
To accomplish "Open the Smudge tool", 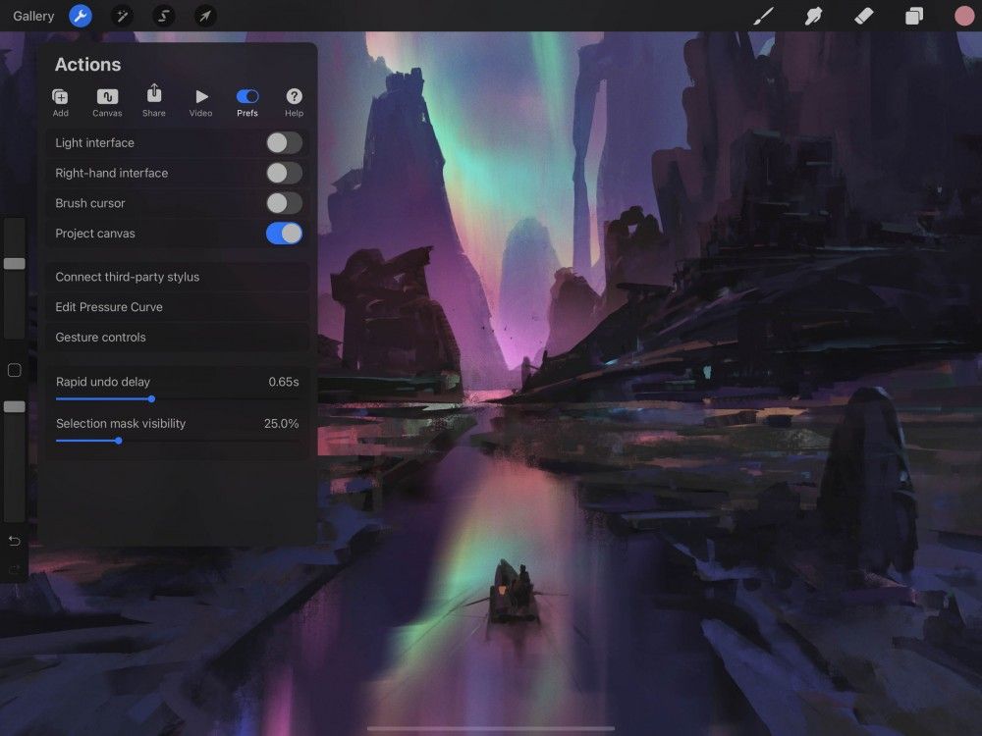I will (813, 16).
